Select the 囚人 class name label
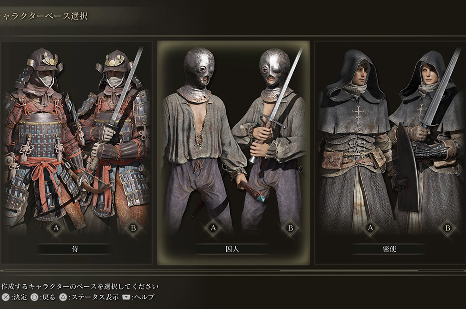The height and width of the screenshot is (309, 466). (232, 249)
